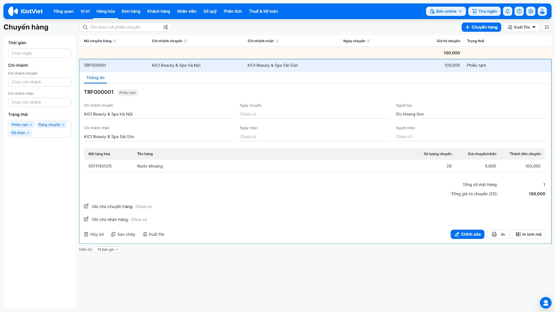Open the Xuất file dropdown menu

click(x=521, y=27)
